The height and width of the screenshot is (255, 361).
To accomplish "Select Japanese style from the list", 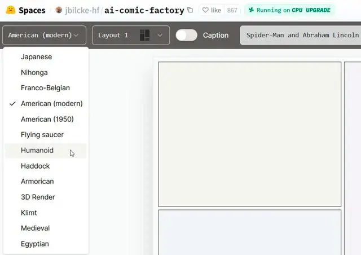I will pyautogui.click(x=36, y=57).
